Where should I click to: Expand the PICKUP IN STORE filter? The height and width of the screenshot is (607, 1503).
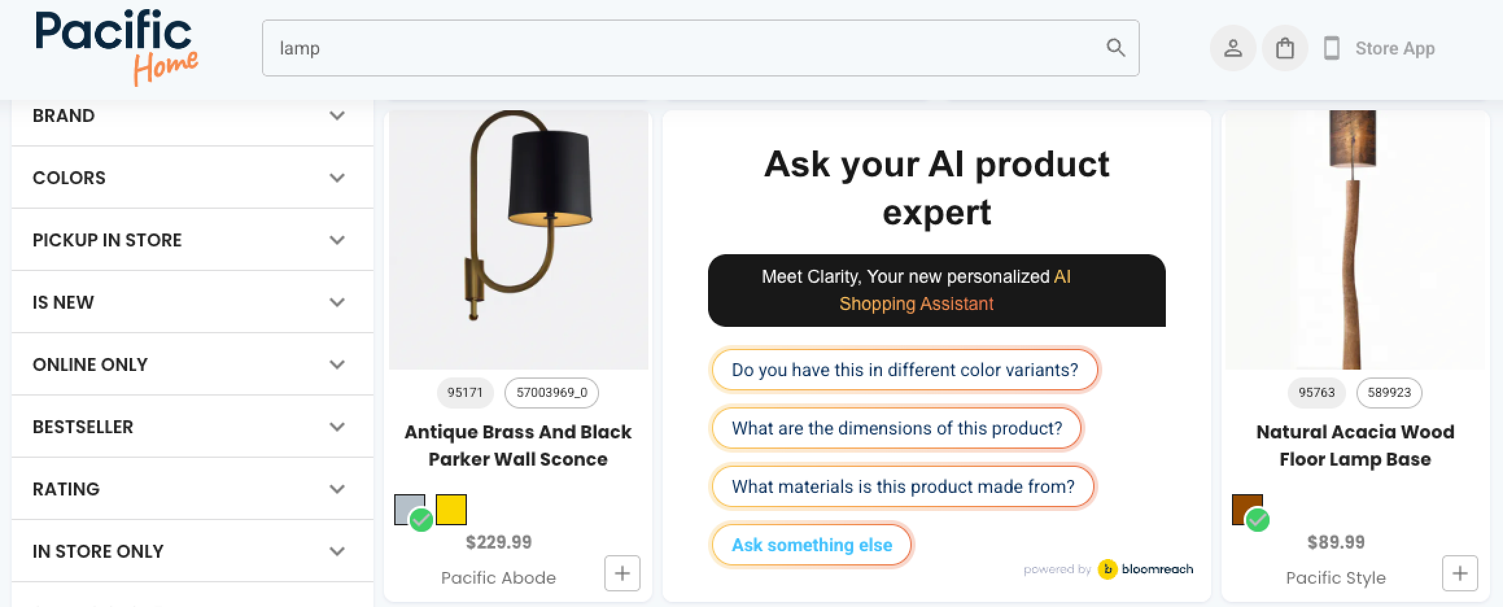(x=337, y=240)
